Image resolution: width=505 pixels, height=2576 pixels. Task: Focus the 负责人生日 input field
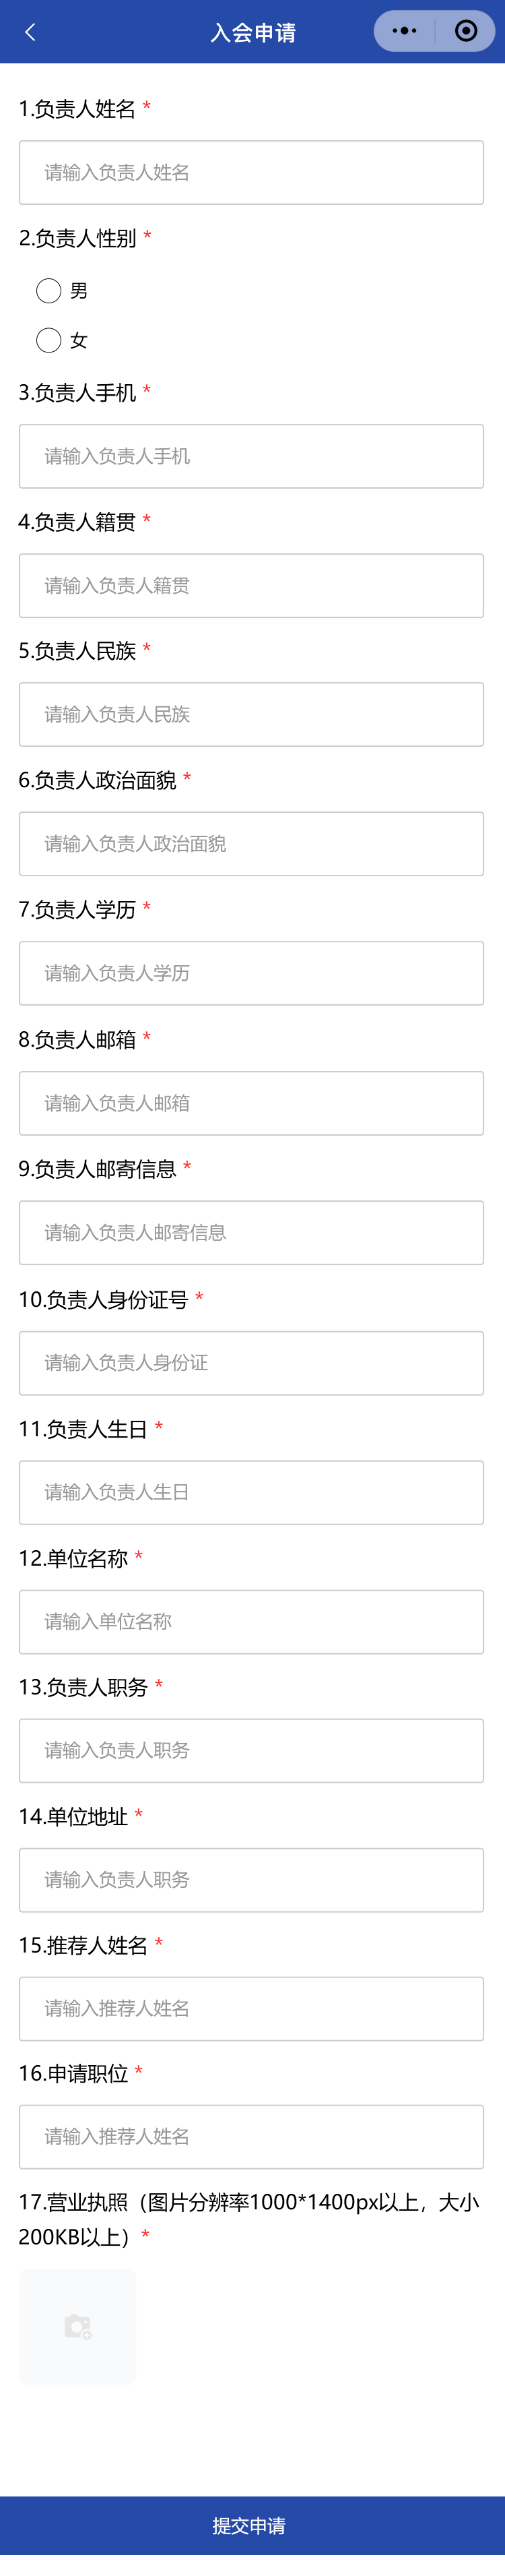point(251,1492)
